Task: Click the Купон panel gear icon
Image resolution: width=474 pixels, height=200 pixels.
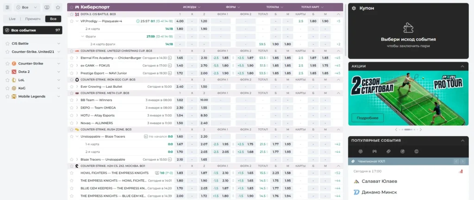Action: click(354, 8)
